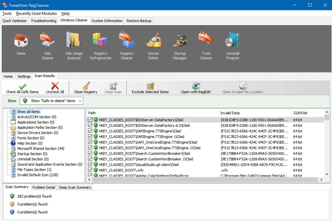Select the HKEY_CLASSES_ROOT\.wfx row
Viewport: 332px width, 221px height.
click(205, 170)
